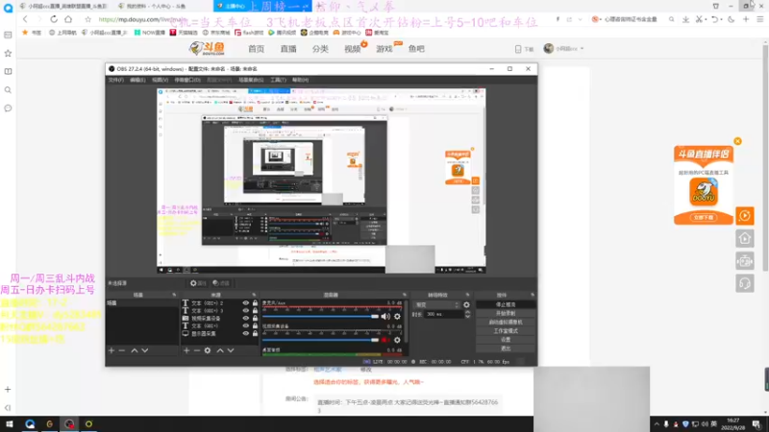The image size is (769, 432).
Task: Open Douyu 分类 navigation tab
Action: click(320, 49)
